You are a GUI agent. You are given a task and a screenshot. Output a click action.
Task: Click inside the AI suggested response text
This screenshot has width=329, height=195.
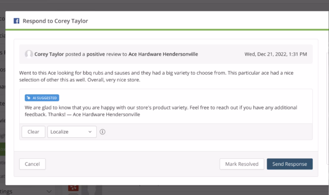tap(160, 111)
